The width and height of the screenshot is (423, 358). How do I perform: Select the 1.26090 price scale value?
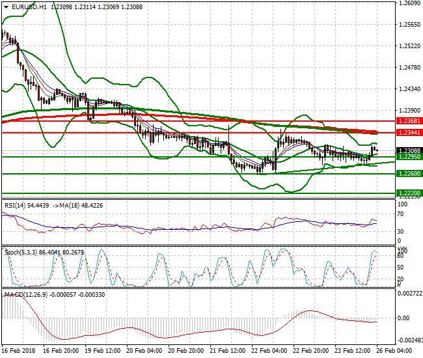pyautogui.click(x=410, y=3)
